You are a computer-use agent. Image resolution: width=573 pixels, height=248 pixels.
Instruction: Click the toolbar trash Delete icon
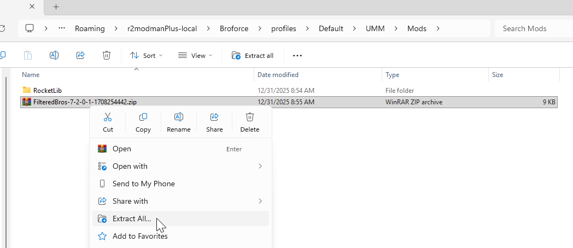tap(107, 55)
